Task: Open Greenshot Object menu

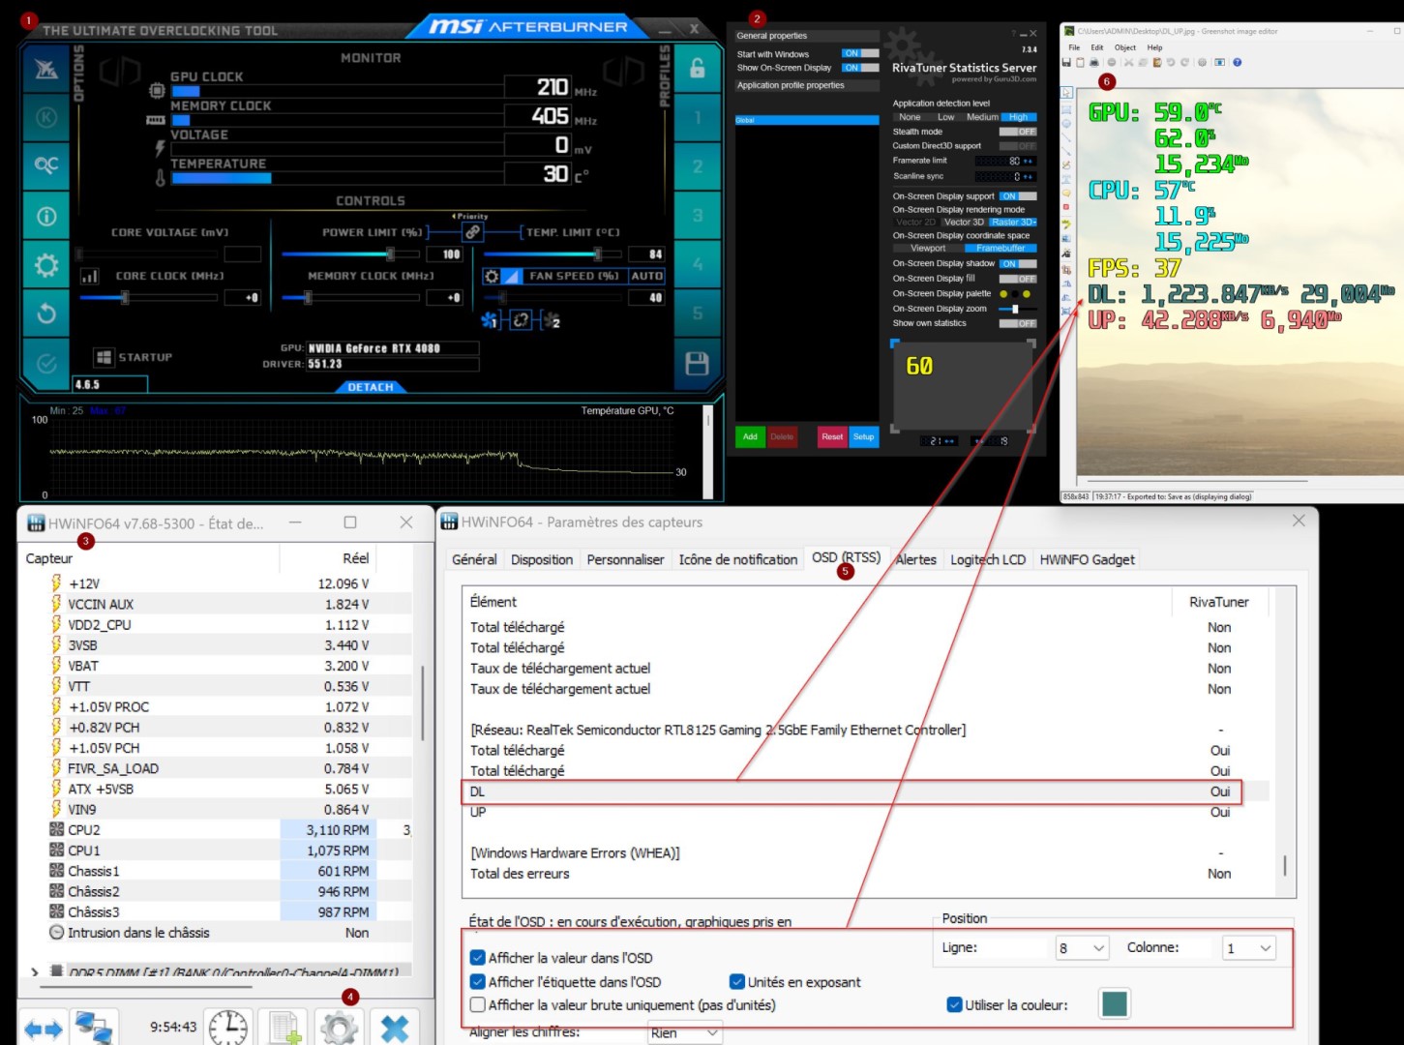Action: pyautogui.click(x=1124, y=47)
